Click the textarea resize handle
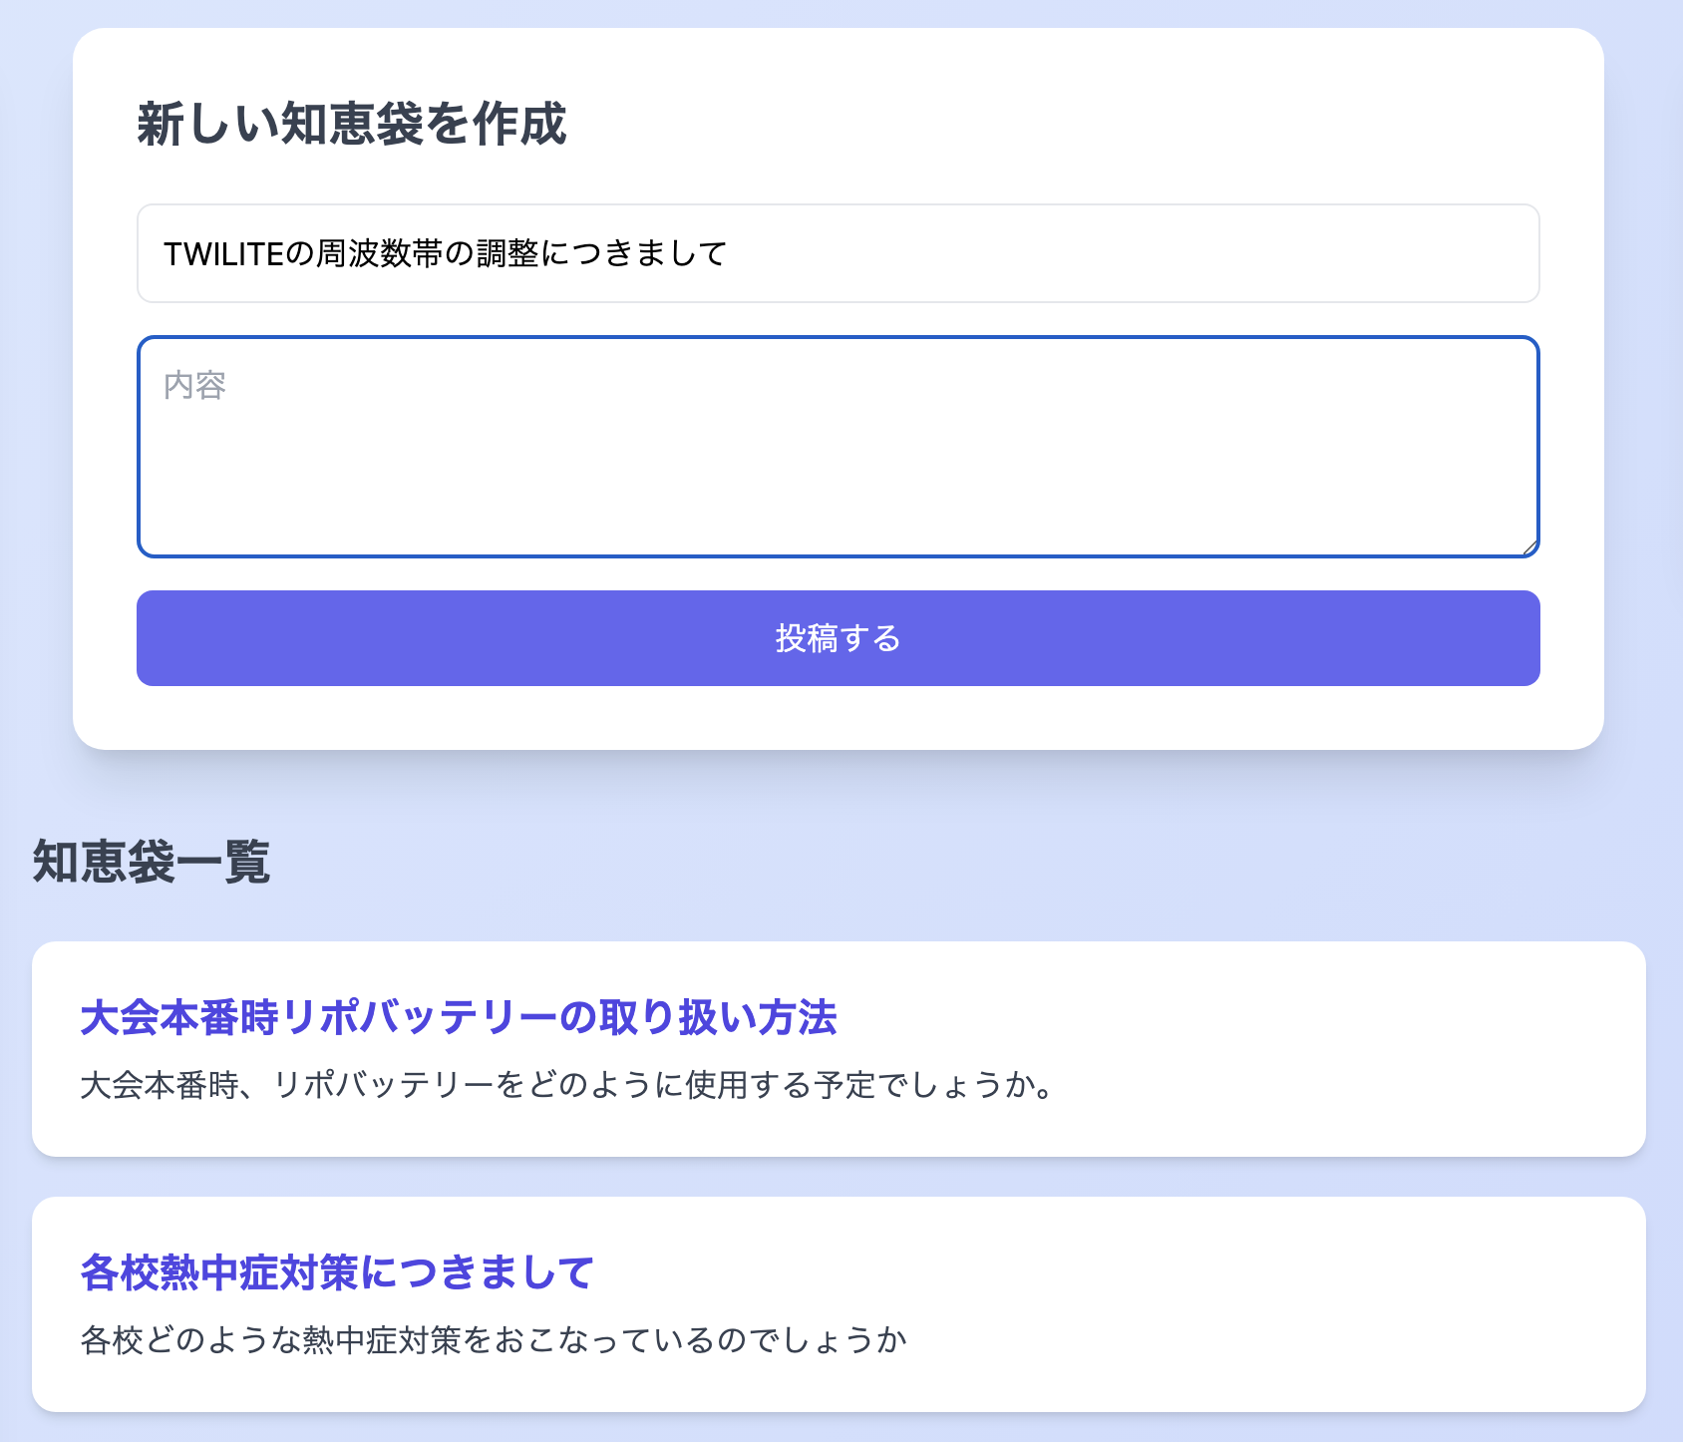The image size is (1683, 1442). [1530, 545]
